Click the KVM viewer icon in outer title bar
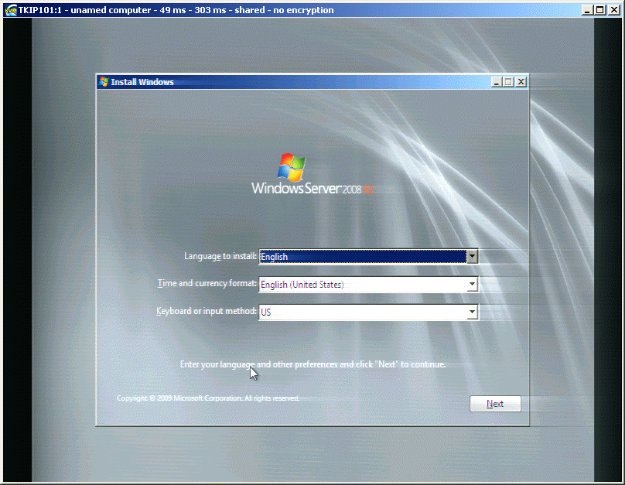The image size is (625, 485). tap(10, 10)
